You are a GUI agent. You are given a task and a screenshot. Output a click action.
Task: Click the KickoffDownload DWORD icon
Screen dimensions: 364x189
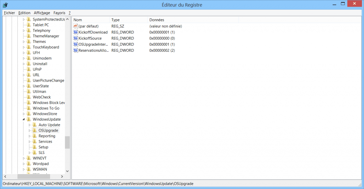click(x=75, y=32)
